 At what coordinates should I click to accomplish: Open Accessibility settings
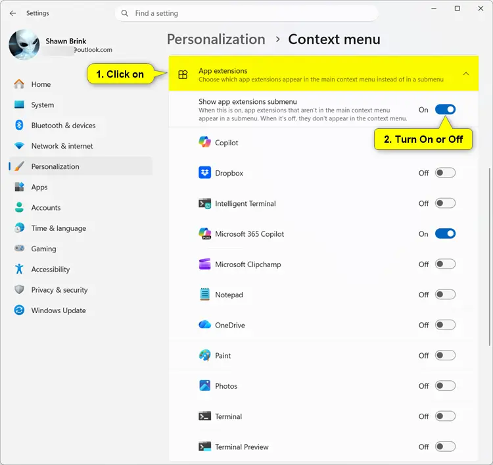click(x=80, y=269)
